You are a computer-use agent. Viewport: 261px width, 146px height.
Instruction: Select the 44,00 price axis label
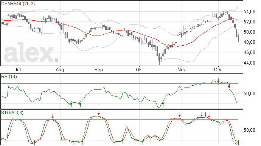point(249,63)
